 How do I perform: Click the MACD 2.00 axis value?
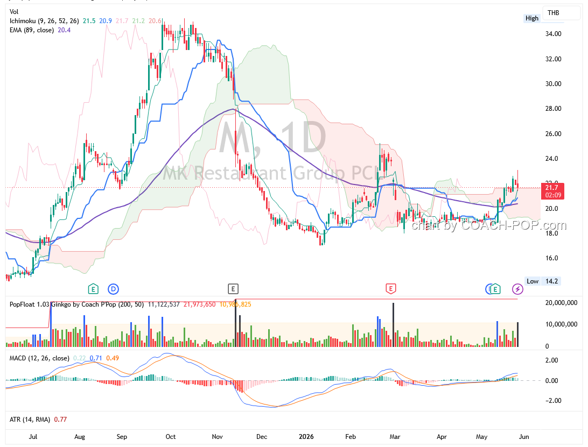[551, 360]
